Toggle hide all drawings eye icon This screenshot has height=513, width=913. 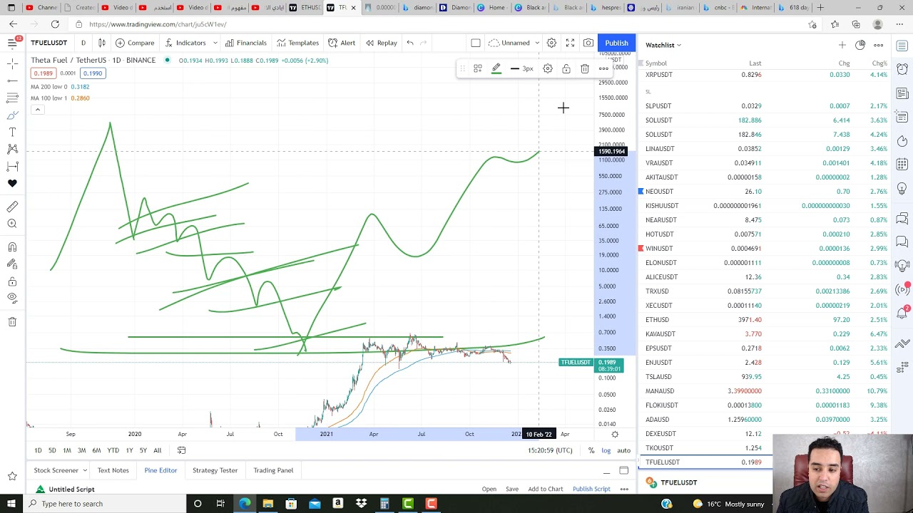coord(12,281)
